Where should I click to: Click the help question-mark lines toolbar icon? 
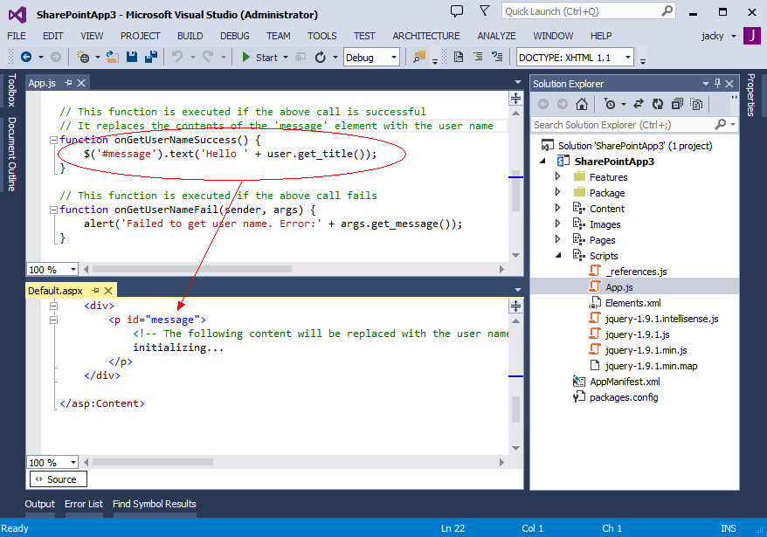497,58
